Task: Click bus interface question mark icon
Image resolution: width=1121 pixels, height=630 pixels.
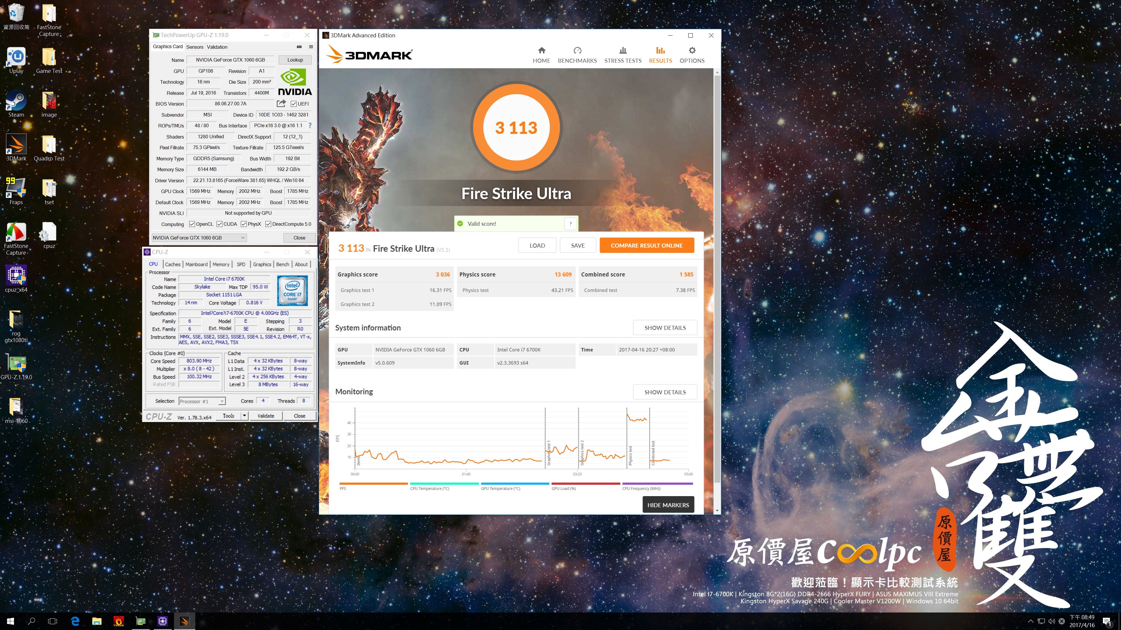Action: click(310, 126)
